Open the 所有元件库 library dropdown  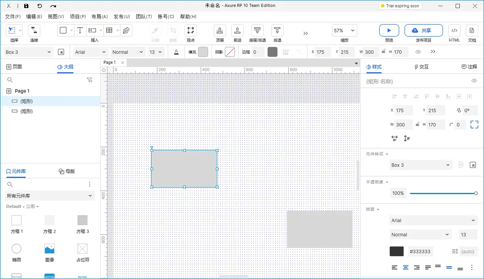point(50,196)
